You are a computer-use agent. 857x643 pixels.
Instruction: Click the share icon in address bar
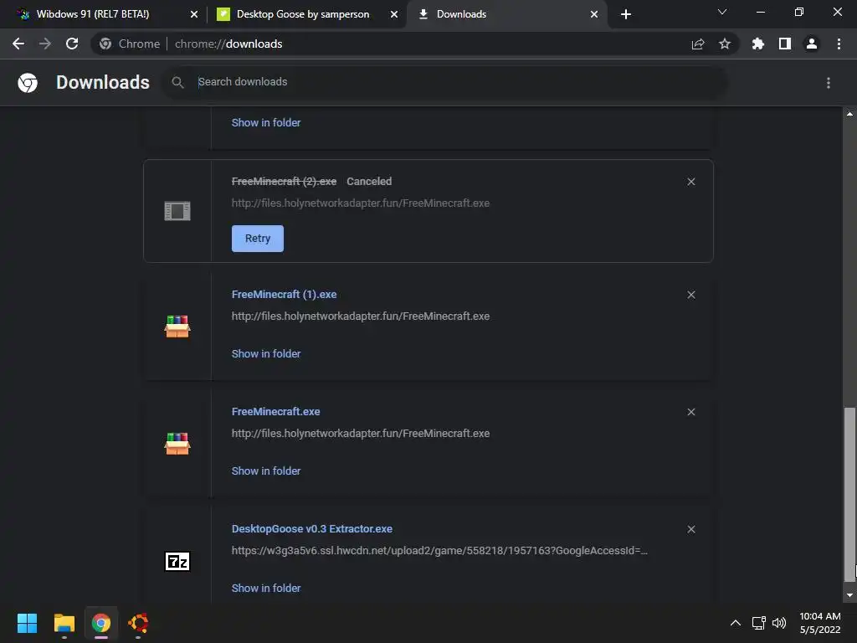698,44
